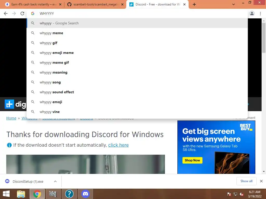Pick the 'whyyyy meme gif' suggestion

[x=137, y=62]
